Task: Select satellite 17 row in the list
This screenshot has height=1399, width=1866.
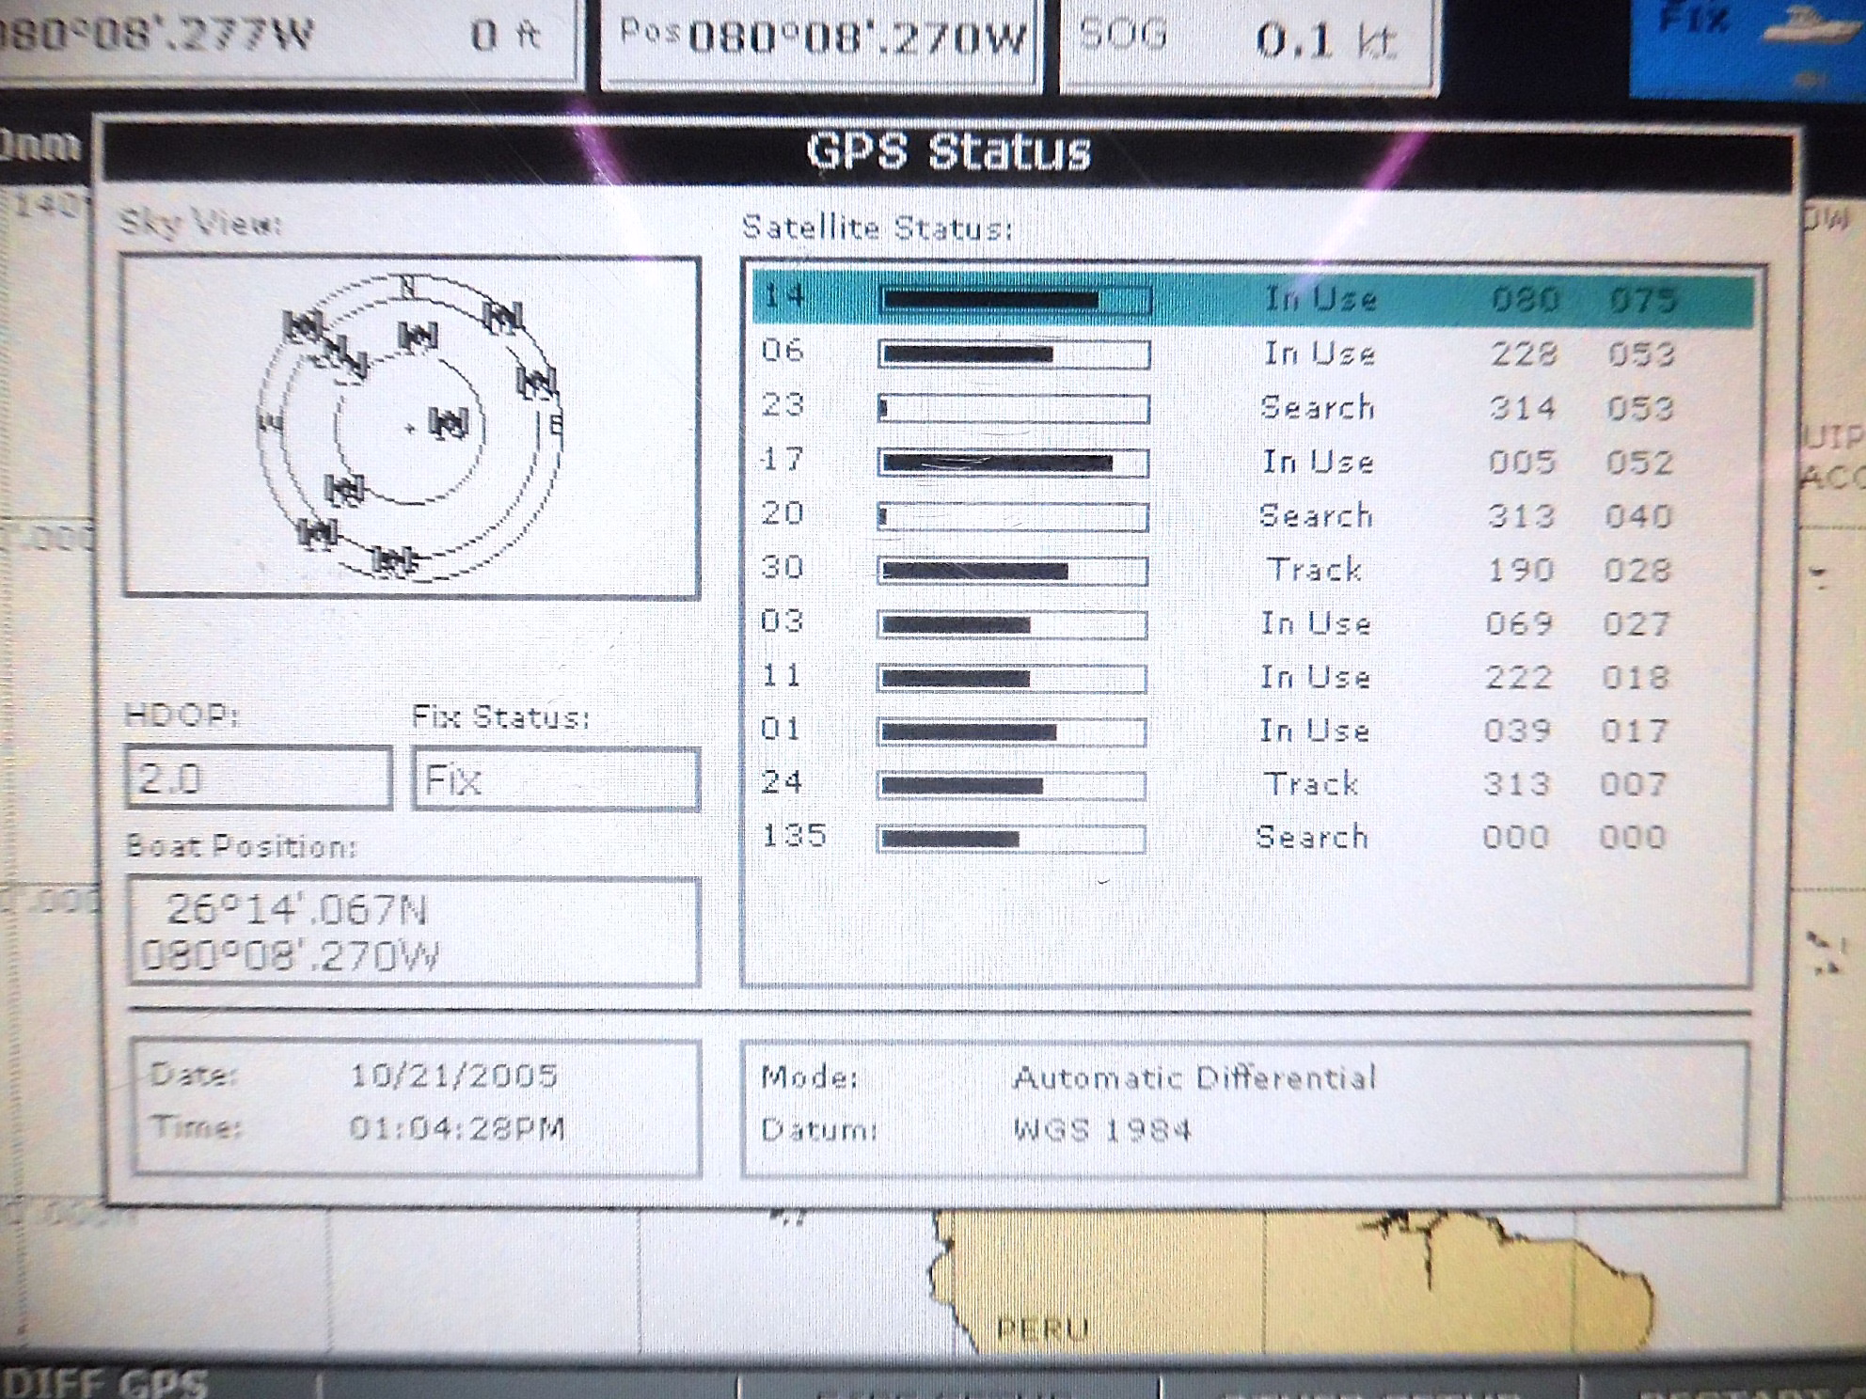Action: click(1253, 462)
